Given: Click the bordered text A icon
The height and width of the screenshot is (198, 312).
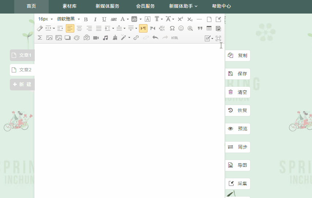Looking at the screenshot, I should (147, 19).
